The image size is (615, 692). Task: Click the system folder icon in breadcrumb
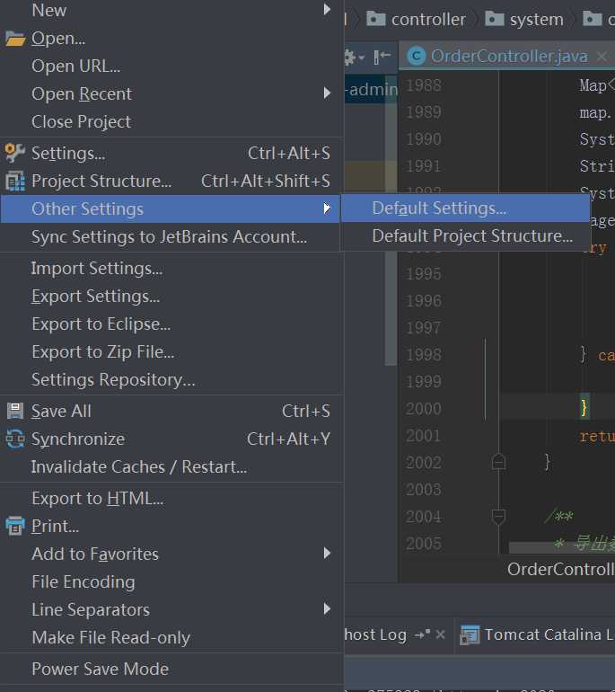coord(494,19)
